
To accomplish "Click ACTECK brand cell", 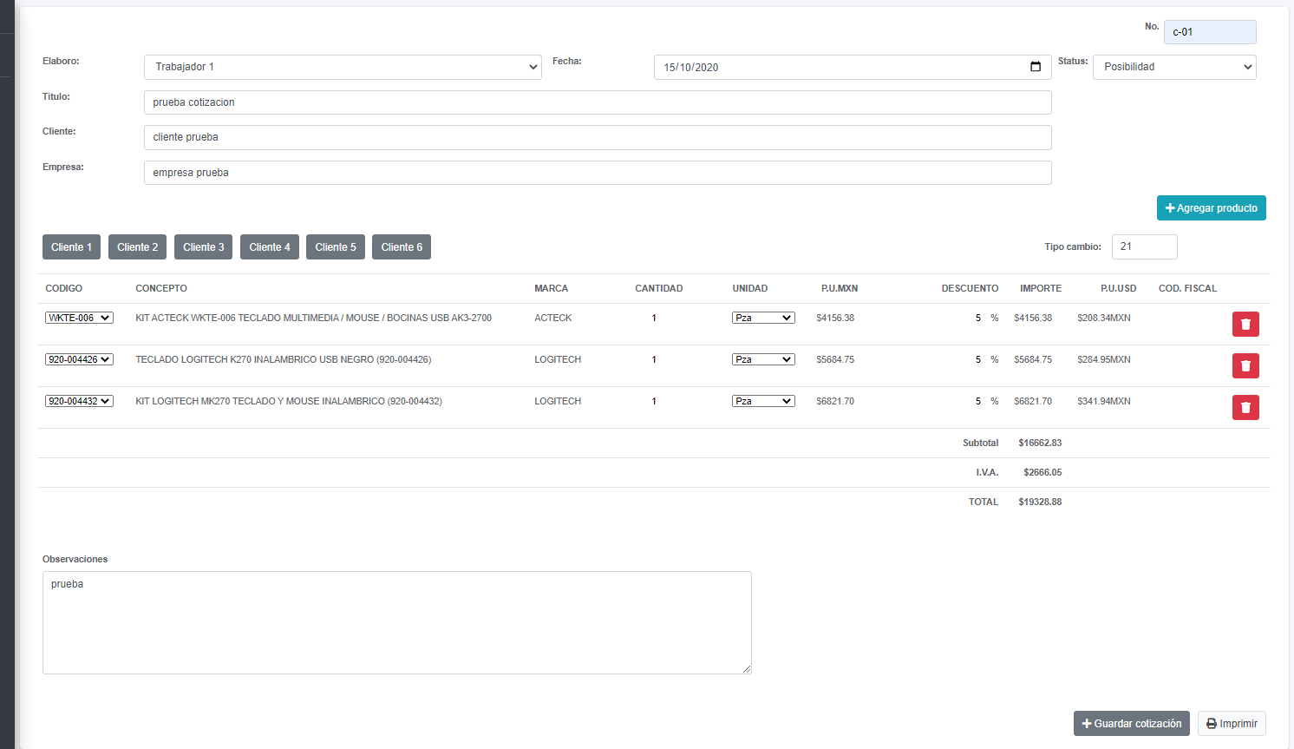I will [x=553, y=318].
